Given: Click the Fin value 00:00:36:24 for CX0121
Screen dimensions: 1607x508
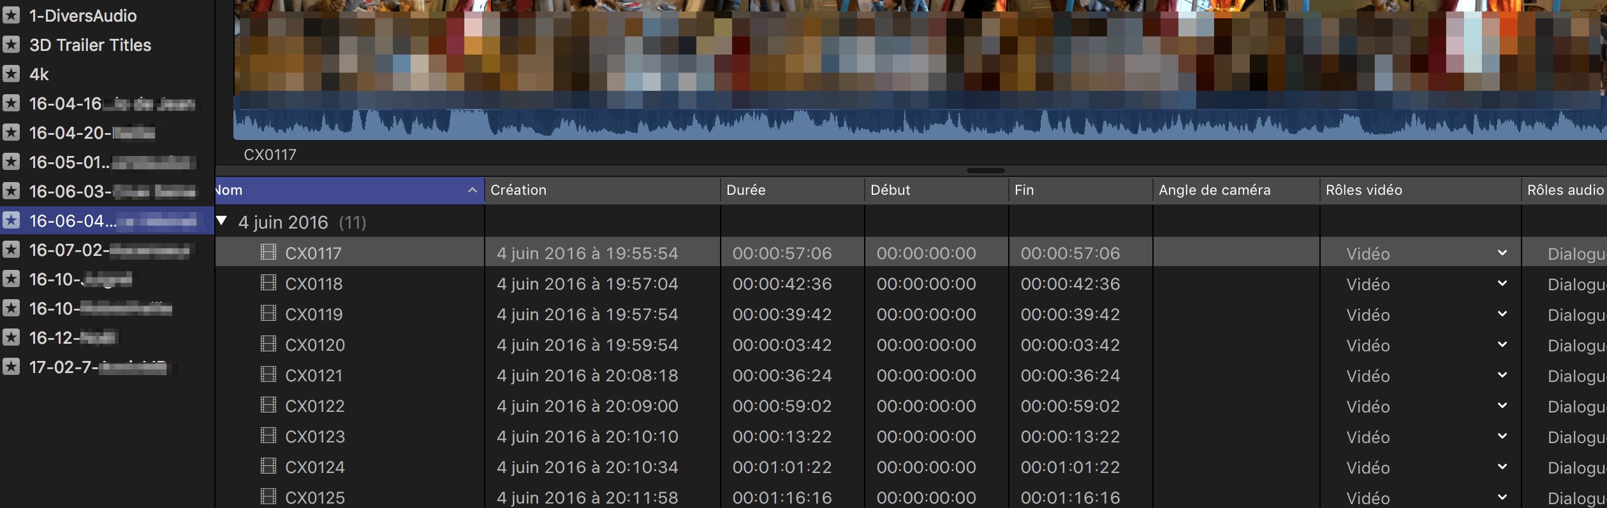Looking at the screenshot, I should point(1070,376).
